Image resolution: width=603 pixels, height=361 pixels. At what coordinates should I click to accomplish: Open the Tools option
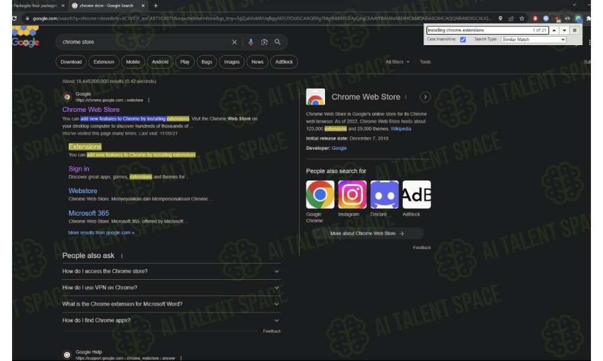[425, 62]
